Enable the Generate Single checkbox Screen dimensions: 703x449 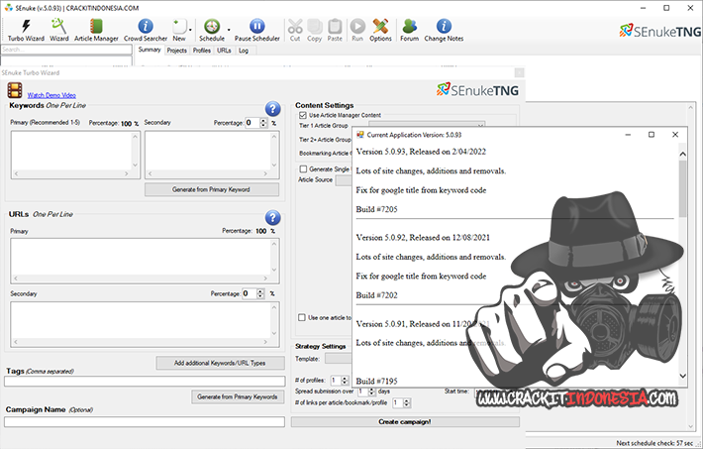coord(303,169)
